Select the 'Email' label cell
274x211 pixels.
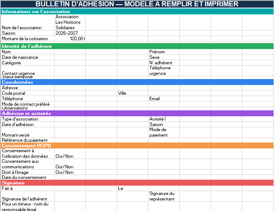(164, 99)
